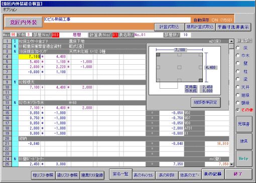Select the その他 radio button
The height and width of the screenshot is (183, 256).
tap(238, 110)
